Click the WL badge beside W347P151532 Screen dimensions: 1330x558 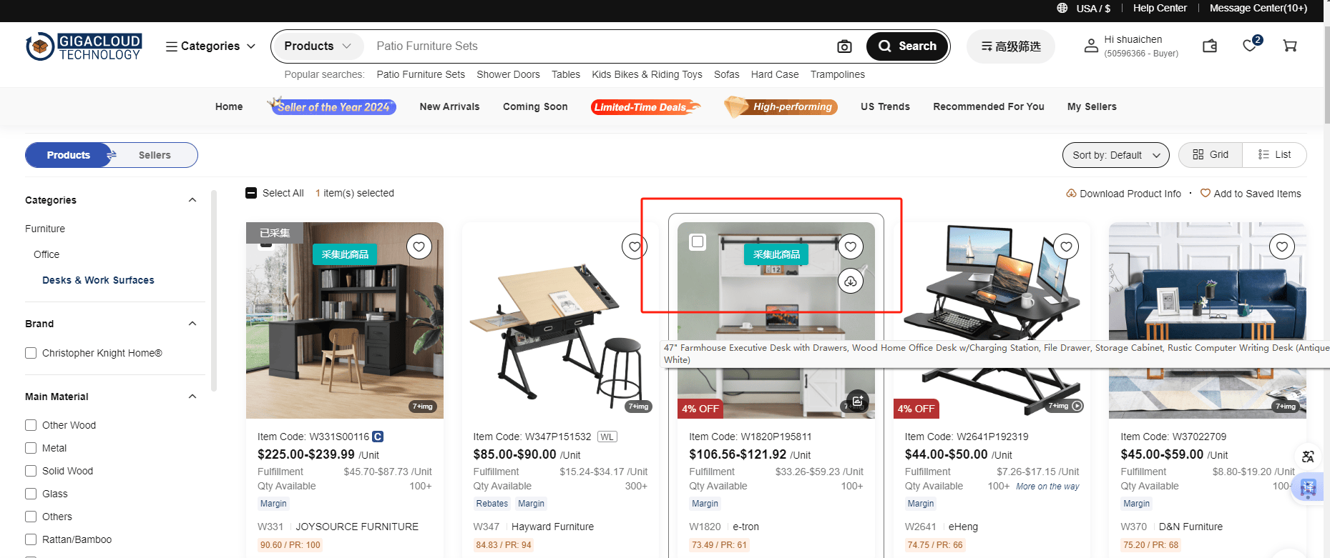pyautogui.click(x=607, y=437)
